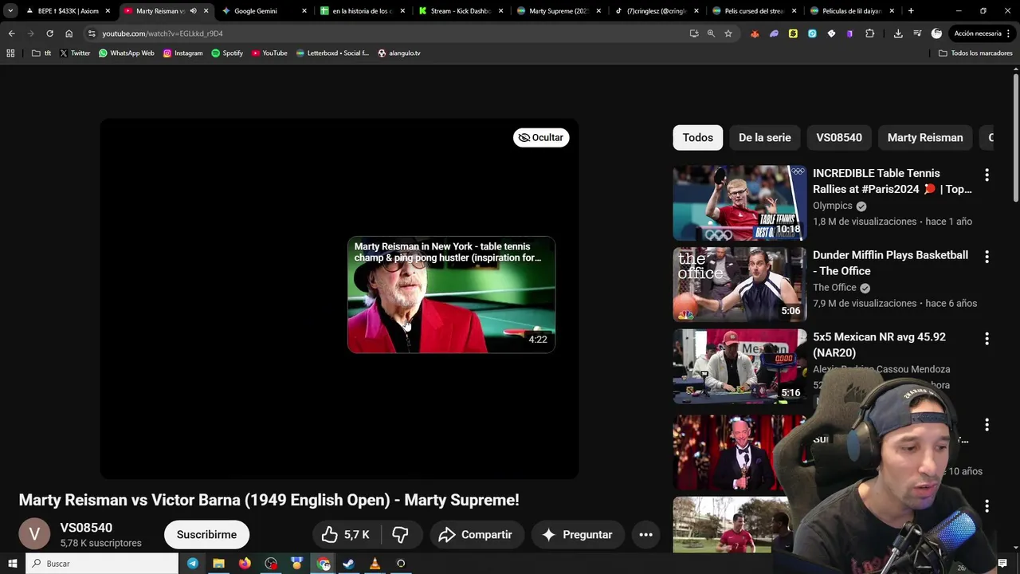
Task: Open the tab search dropdown arrow
Action: point(10,11)
